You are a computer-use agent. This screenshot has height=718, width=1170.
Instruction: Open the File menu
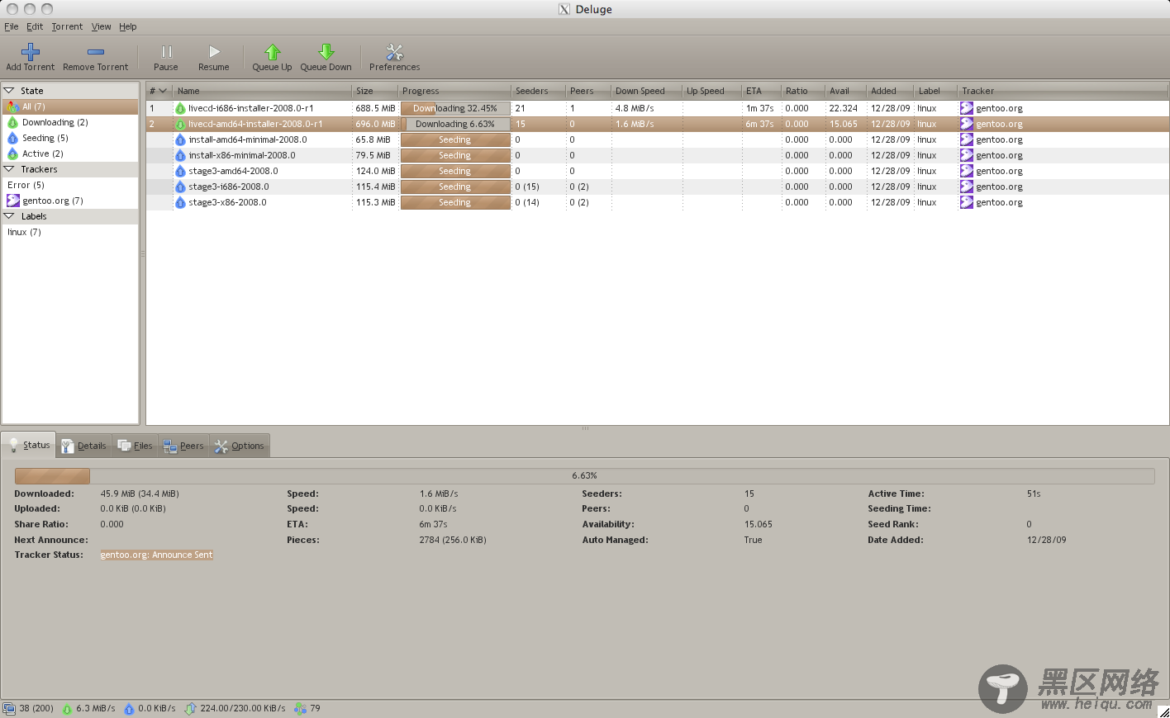12,26
